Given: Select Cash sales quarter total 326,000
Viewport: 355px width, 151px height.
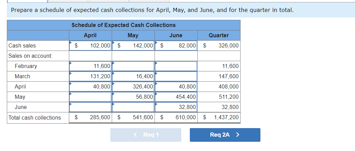Looking at the screenshot, I should (x=219, y=45).
